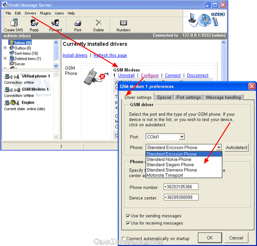Open the Phone type dropdown arrow
Viewport: 257px width, 246px height.
click(218, 148)
